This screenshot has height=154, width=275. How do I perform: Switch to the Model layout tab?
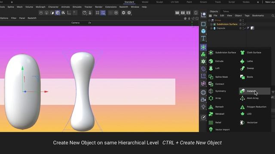click(145, 2)
